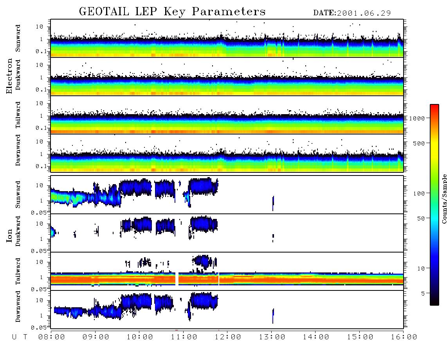Click the 10:00 time tick label
Screen dimensions: 447x344
coord(140,337)
